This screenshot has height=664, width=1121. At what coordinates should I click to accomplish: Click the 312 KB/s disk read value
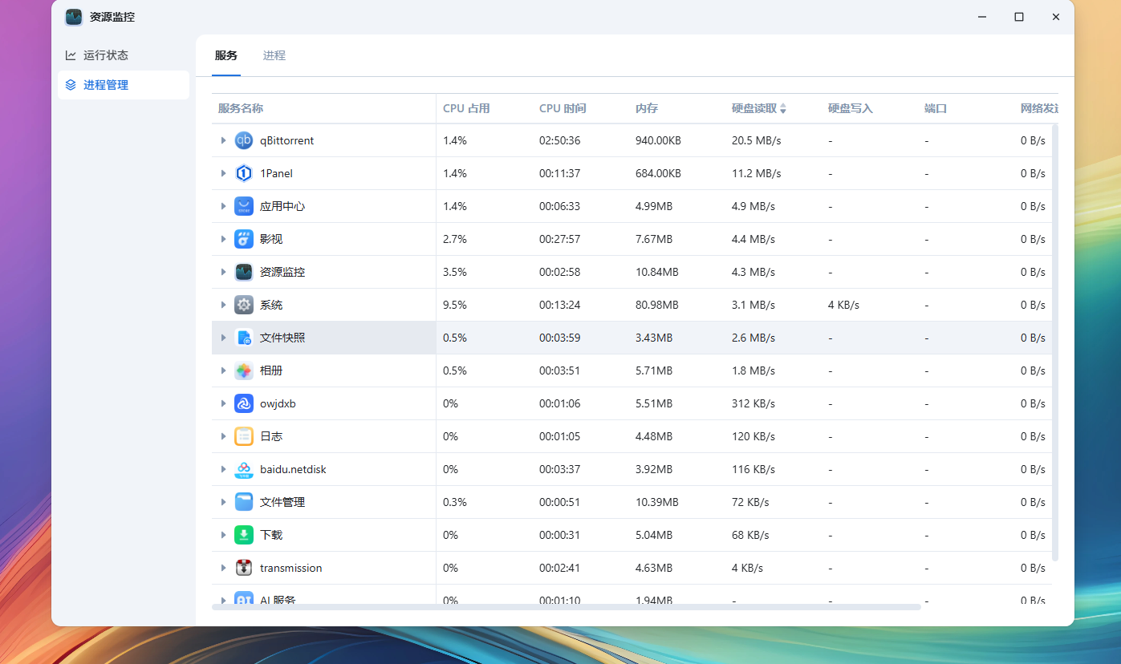tap(753, 403)
